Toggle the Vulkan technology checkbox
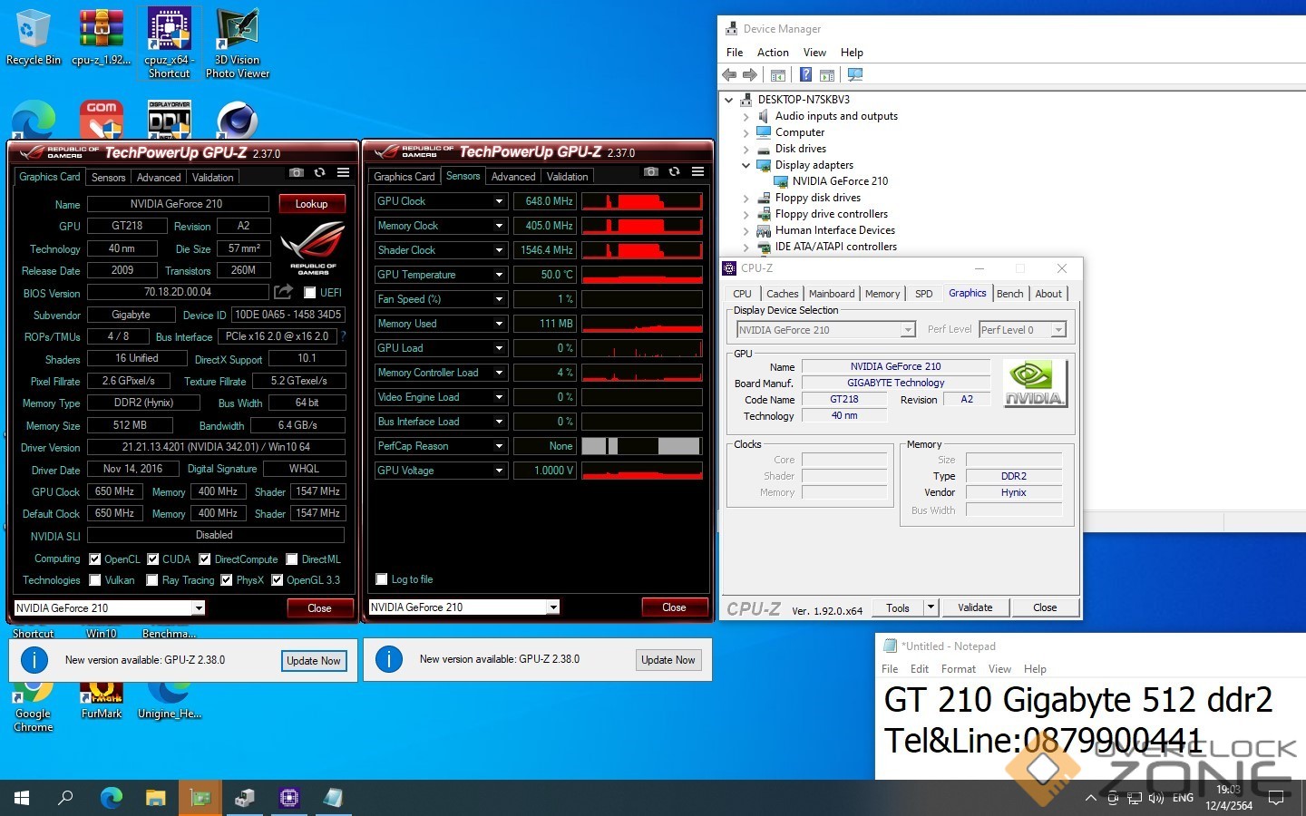 point(95,580)
